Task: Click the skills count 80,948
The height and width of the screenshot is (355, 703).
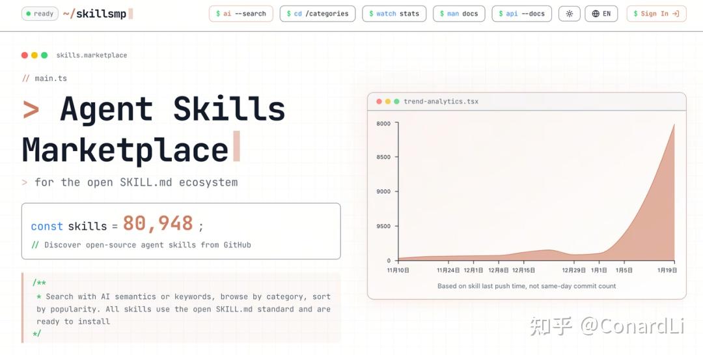Action: pyautogui.click(x=158, y=223)
